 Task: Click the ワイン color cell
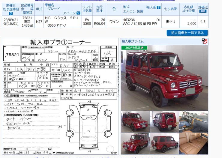click(x=114, y=22)
